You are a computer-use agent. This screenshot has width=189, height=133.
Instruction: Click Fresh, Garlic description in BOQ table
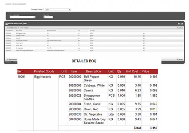[x=92, y=104]
